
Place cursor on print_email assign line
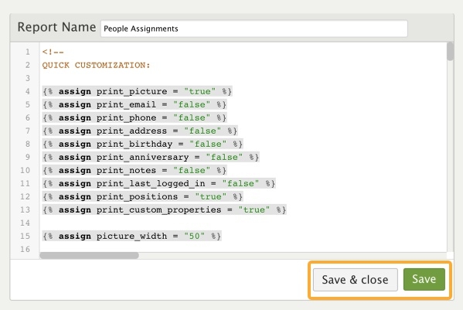point(134,104)
